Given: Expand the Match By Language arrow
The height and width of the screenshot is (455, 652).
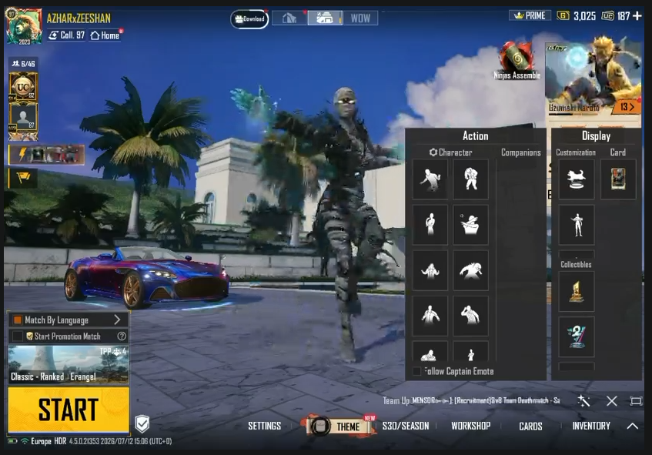Looking at the screenshot, I should point(117,320).
